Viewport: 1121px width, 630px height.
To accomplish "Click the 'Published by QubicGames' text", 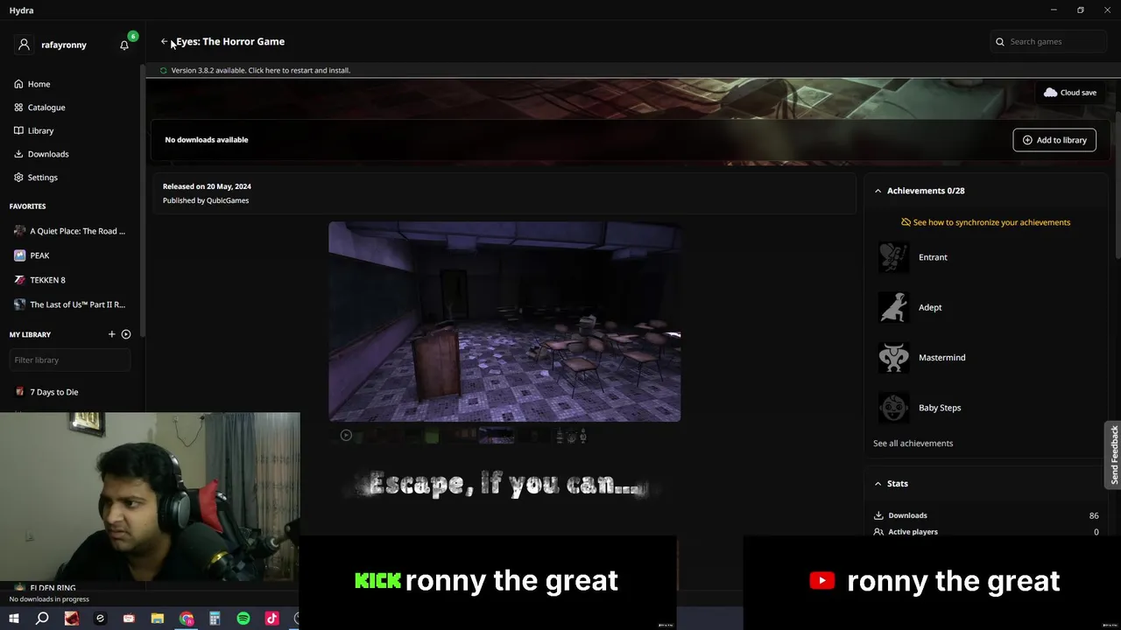I will (x=206, y=200).
